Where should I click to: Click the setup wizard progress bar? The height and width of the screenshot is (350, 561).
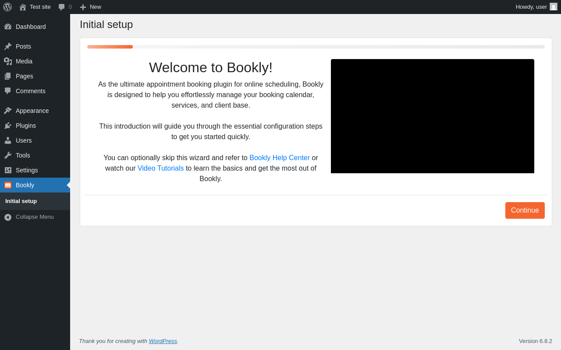pyautogui.click(x=316, y=47)
